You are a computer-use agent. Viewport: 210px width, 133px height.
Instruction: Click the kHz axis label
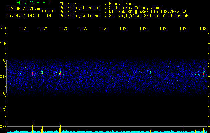point(3,27)
